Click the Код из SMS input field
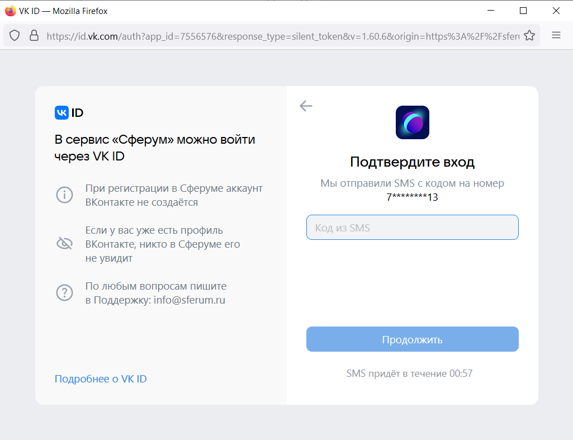The height and width of the screenshot is (440, 573). [x=412, y=227]
